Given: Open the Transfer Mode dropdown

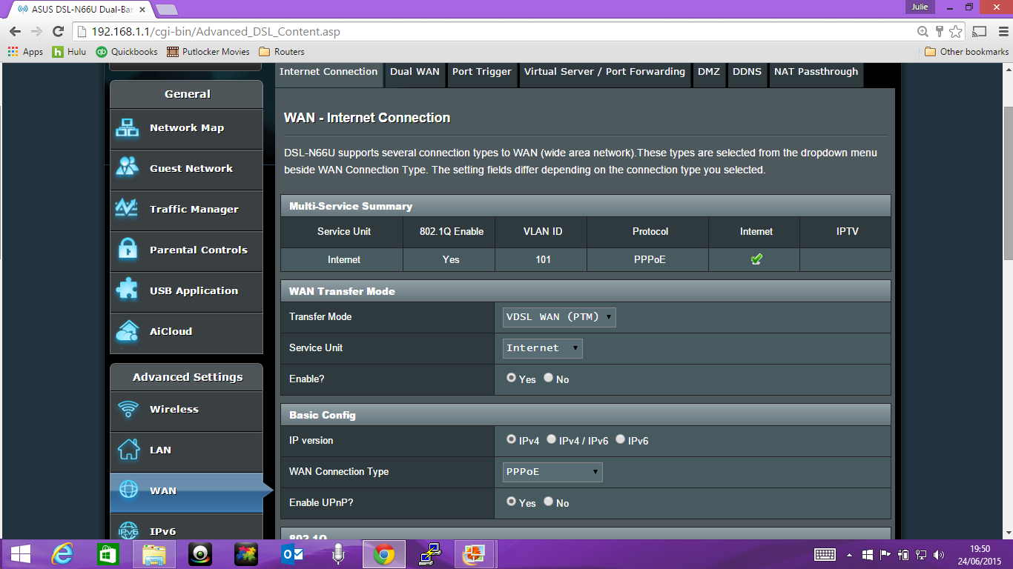Looking at the screenshot, I should pyautogui.click(x=559, y=317).
